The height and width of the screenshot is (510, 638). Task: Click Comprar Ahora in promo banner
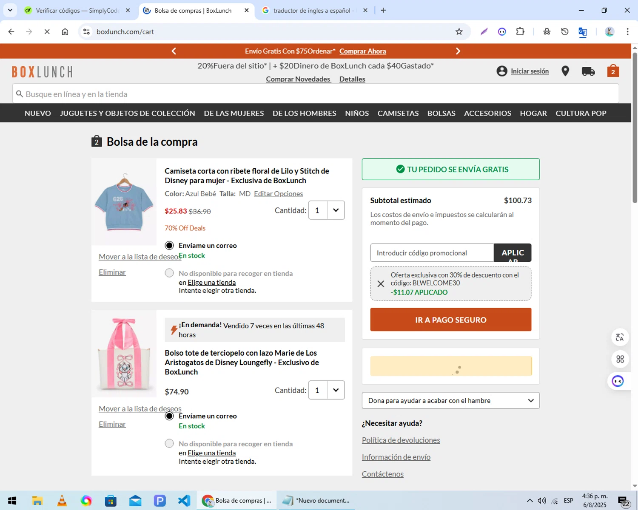[363, 51]
